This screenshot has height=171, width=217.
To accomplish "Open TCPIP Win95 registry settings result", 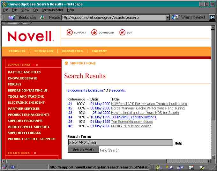I will pyautogui.click(x=134, y=117).
